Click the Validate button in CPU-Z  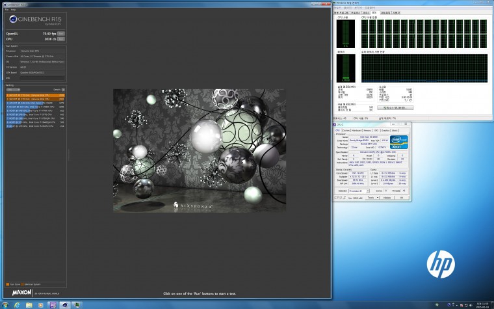click(x=387, y=198)
